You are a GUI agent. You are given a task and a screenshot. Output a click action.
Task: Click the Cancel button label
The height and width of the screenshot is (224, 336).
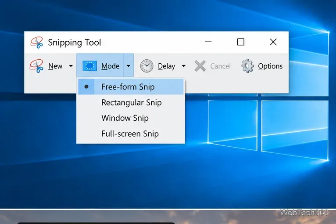[221, 66]
